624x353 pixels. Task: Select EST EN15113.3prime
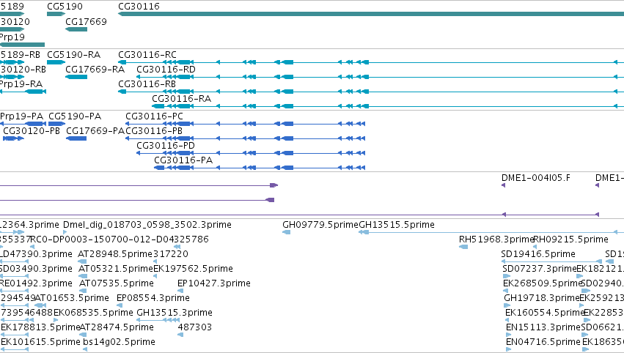click(x=509, y=335)
